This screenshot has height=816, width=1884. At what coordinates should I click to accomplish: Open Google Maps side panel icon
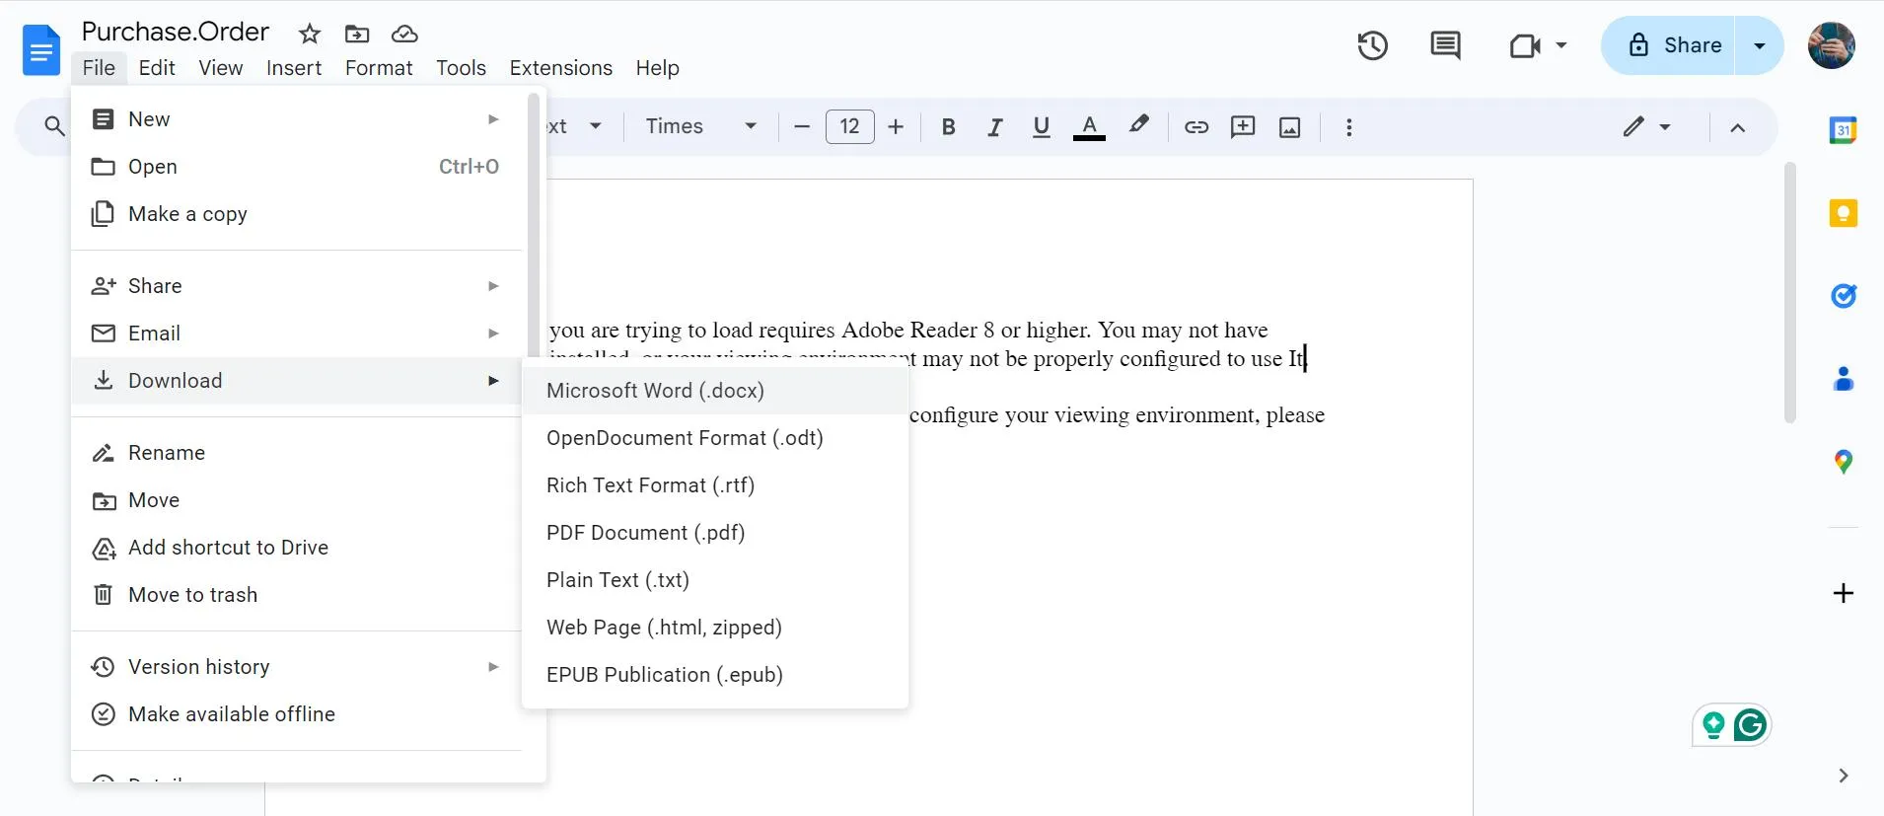(1843, 462)
